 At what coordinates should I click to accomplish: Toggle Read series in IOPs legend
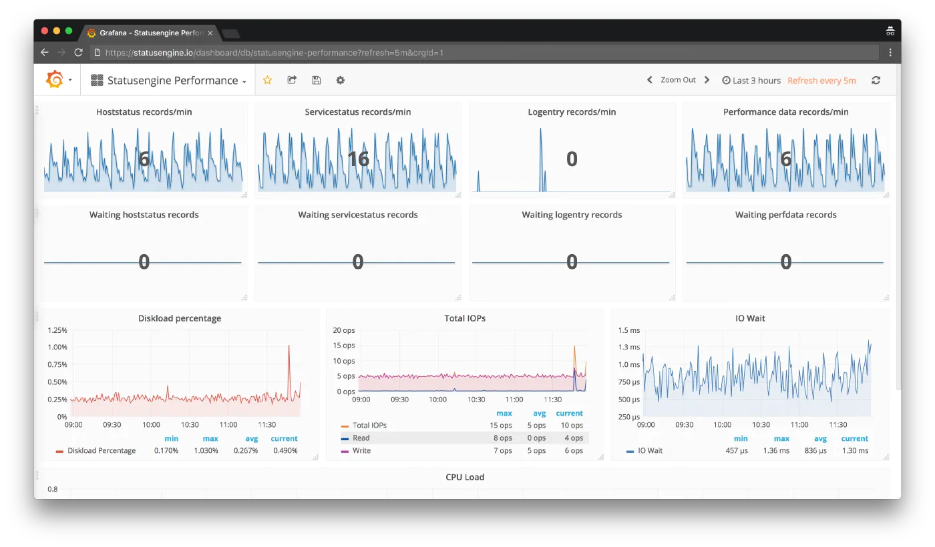coord(361,438)
